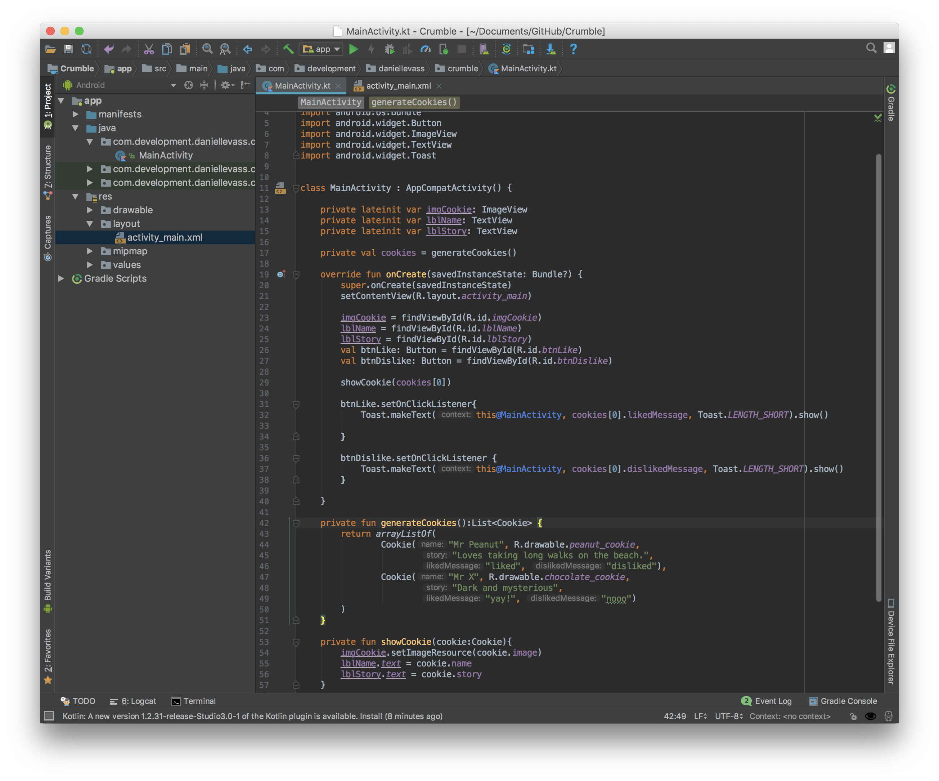Click the Synchronize icon in toolbar

pos(86,49)
